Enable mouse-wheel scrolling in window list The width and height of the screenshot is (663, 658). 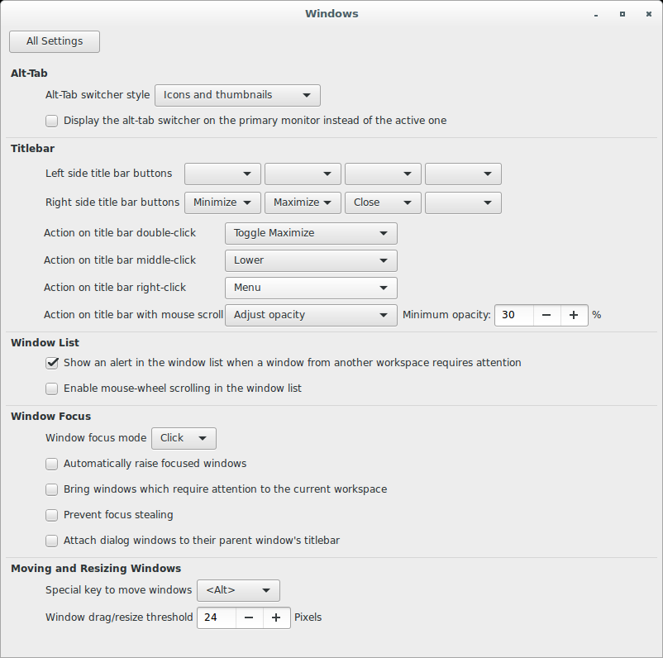coord(52,389)
